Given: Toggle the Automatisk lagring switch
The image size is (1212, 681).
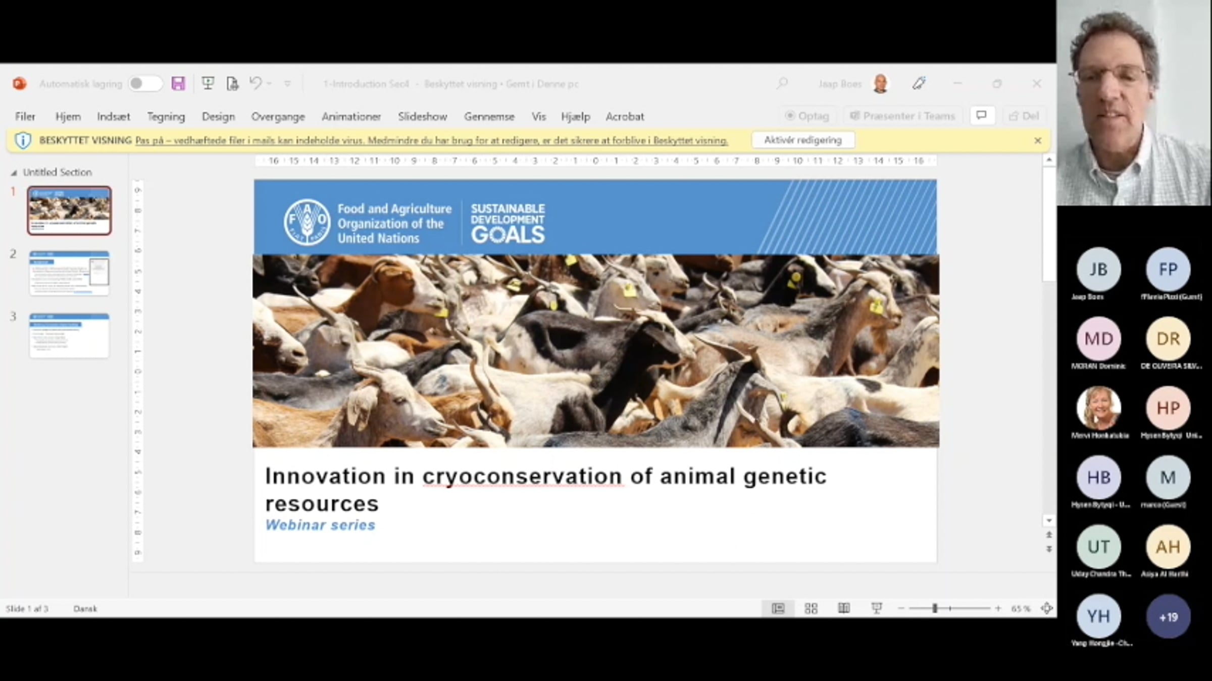Looking at the screenshot, I should (145, 84).
